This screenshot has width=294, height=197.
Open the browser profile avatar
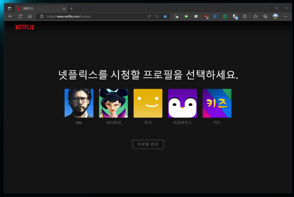tap(275, 16)
